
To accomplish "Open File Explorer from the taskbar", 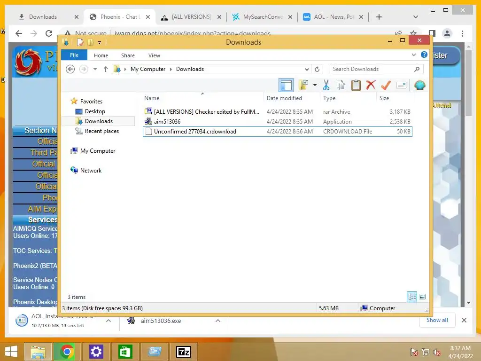I will coord(38,352).
